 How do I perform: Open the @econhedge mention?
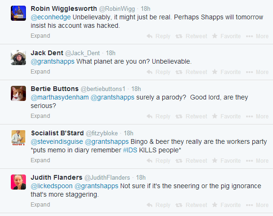click(50, 17)
